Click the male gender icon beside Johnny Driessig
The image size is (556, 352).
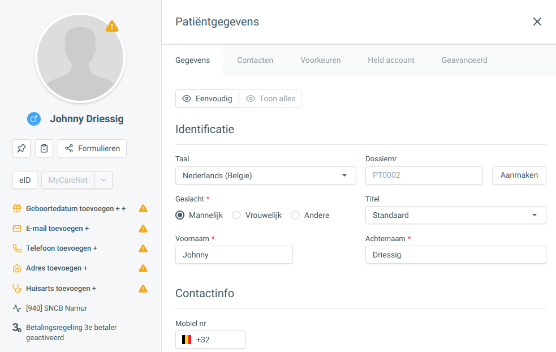[x=34, y=119]
